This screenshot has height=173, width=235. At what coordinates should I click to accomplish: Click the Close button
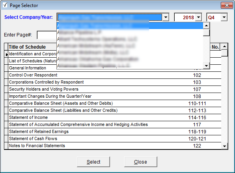[141, 162]
